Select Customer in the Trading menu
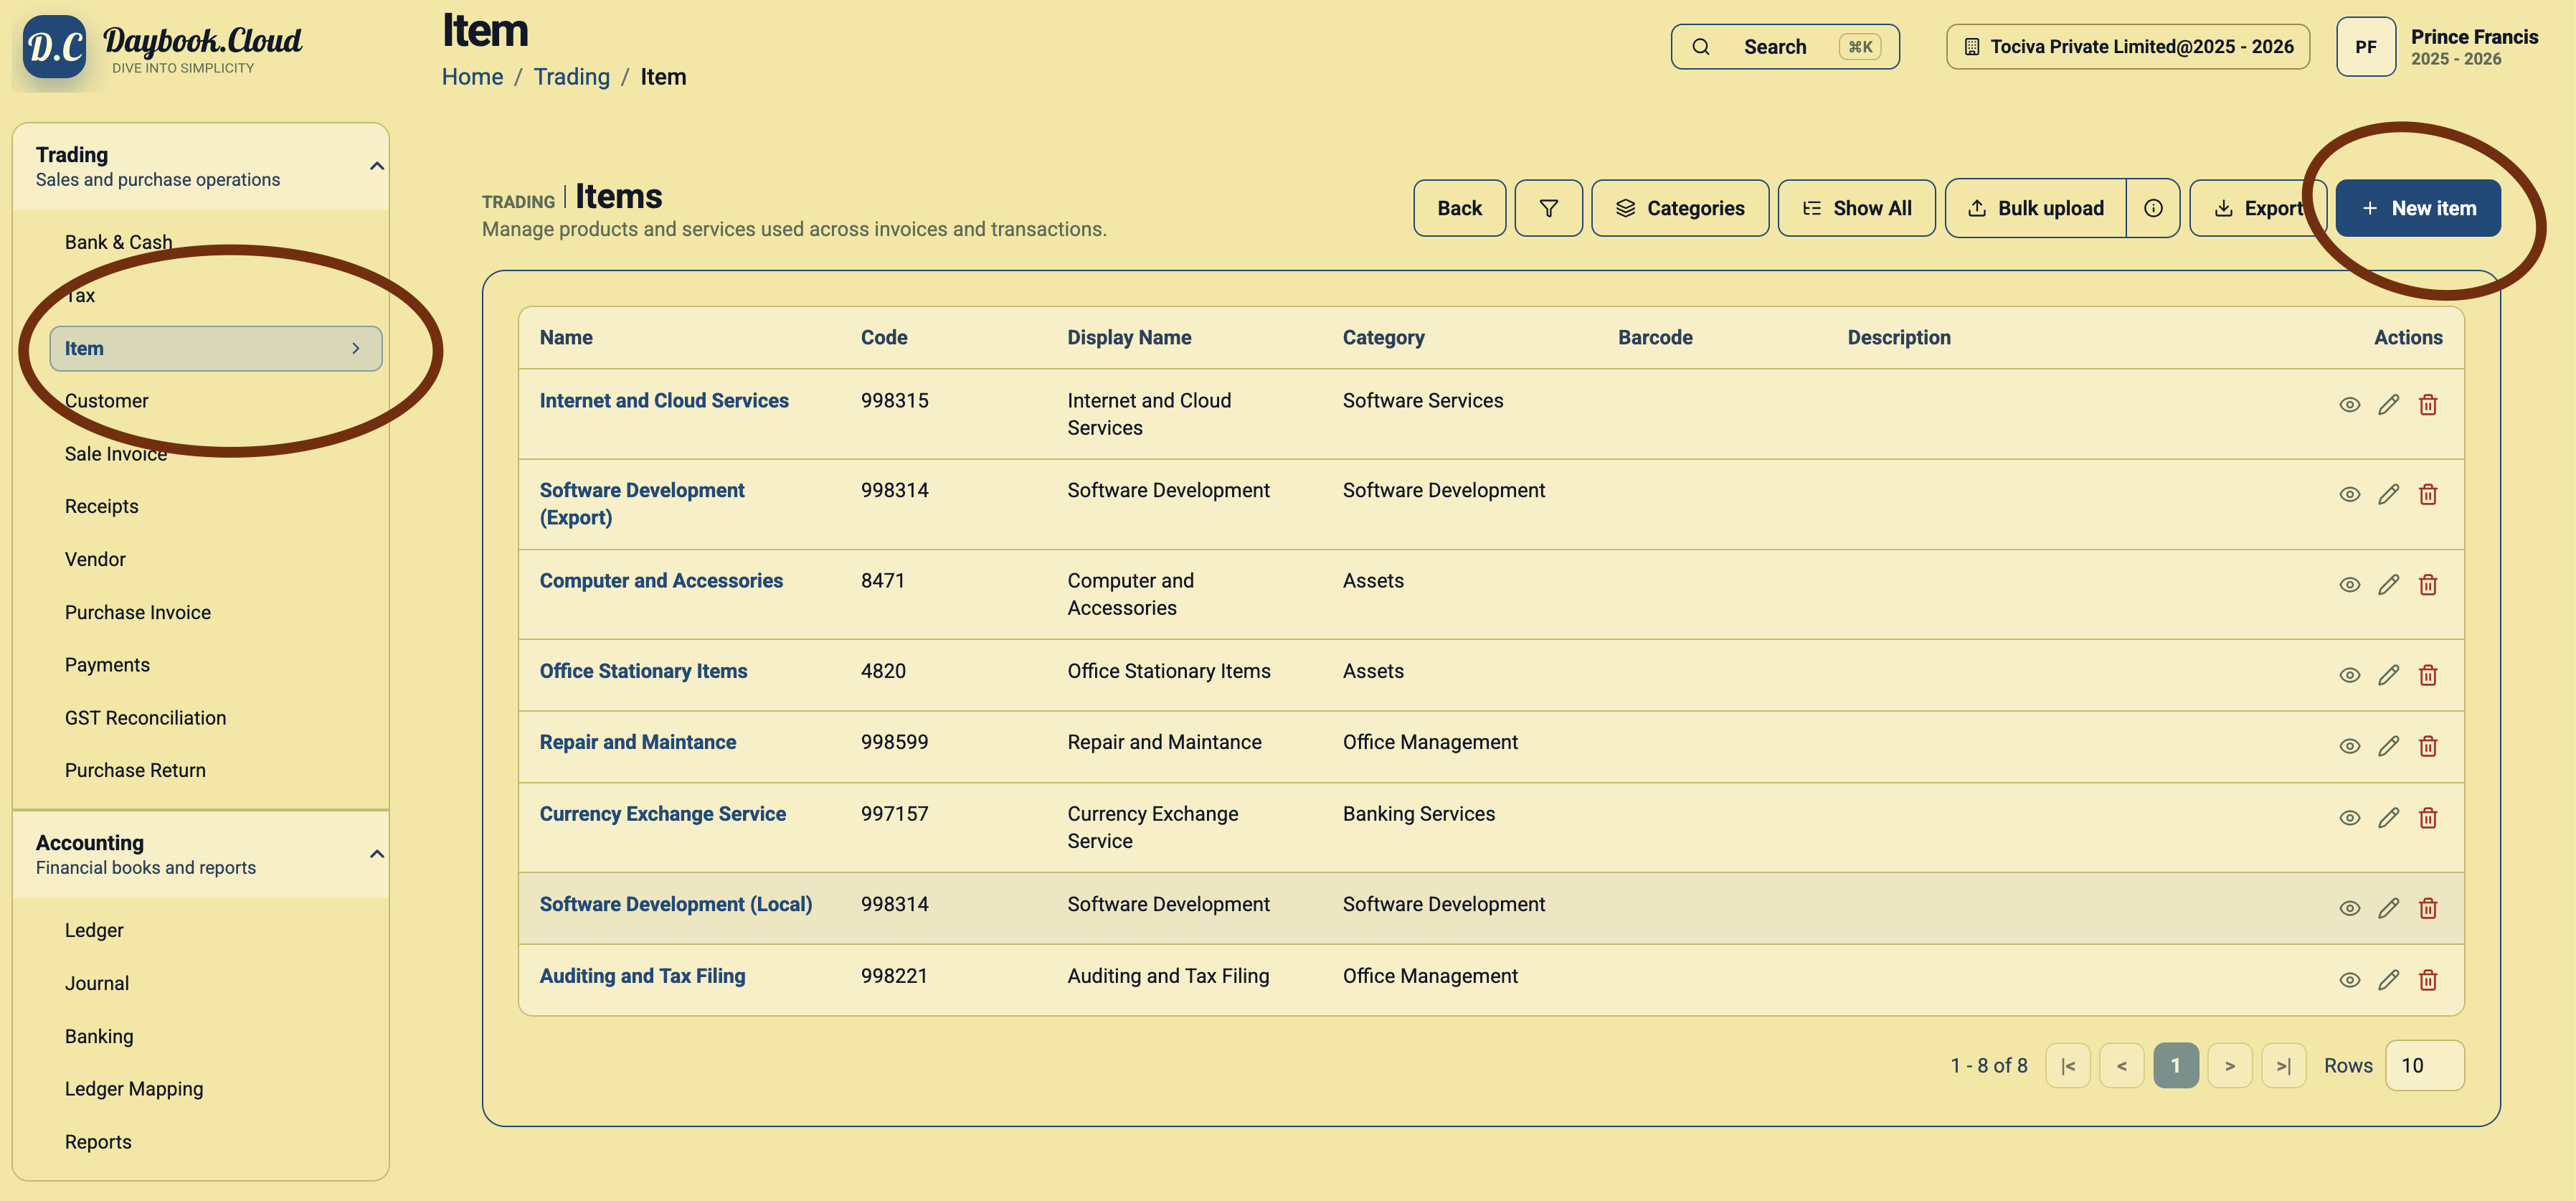This screenshot has height=1201, width=2576. (x=106, y=401)
